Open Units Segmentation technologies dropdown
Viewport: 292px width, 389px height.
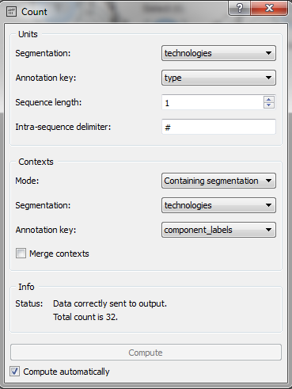tap(218, 53)
